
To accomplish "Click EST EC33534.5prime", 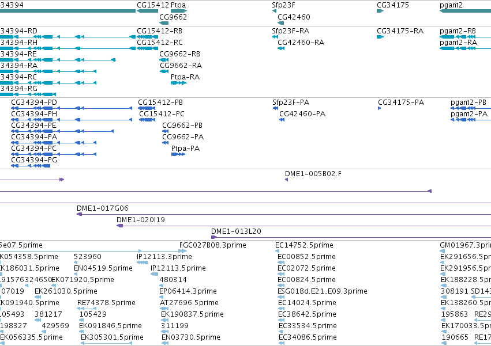I will coord(308,326).
